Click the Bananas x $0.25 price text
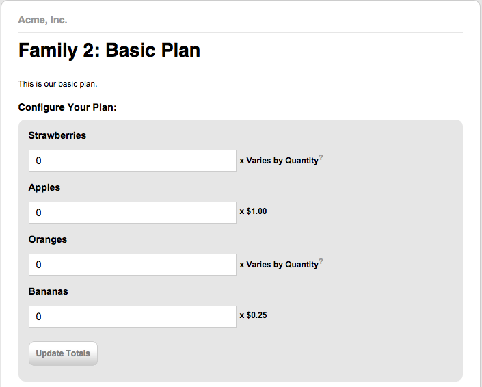The width and height of the screenshot is (482, 387). point(253,315)
